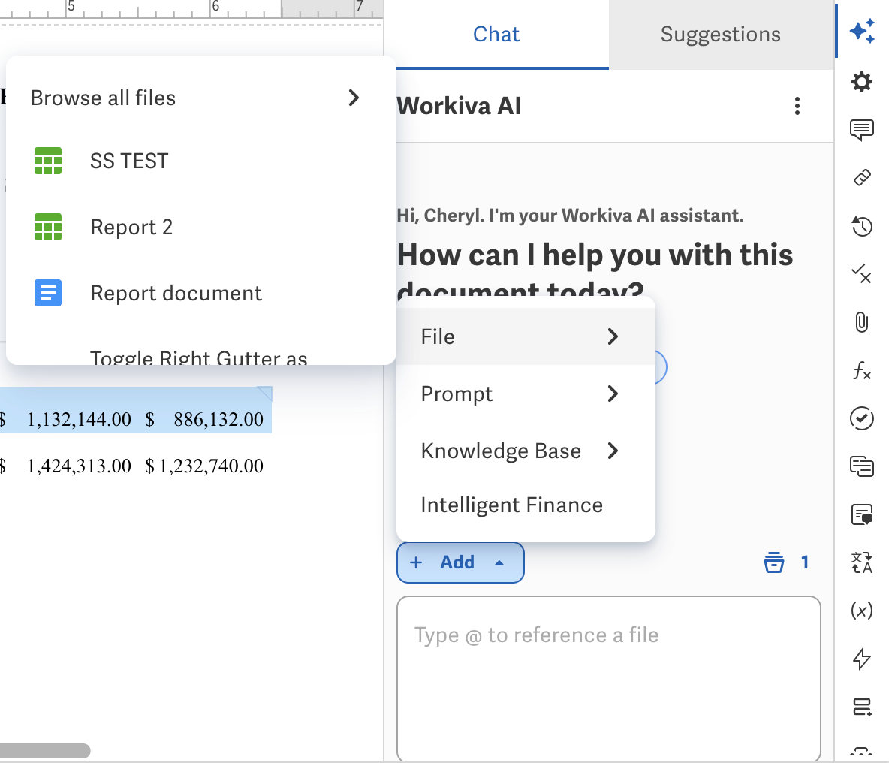Select the Report document file
The height and width of the screenshot is (763, 889).
200,293
